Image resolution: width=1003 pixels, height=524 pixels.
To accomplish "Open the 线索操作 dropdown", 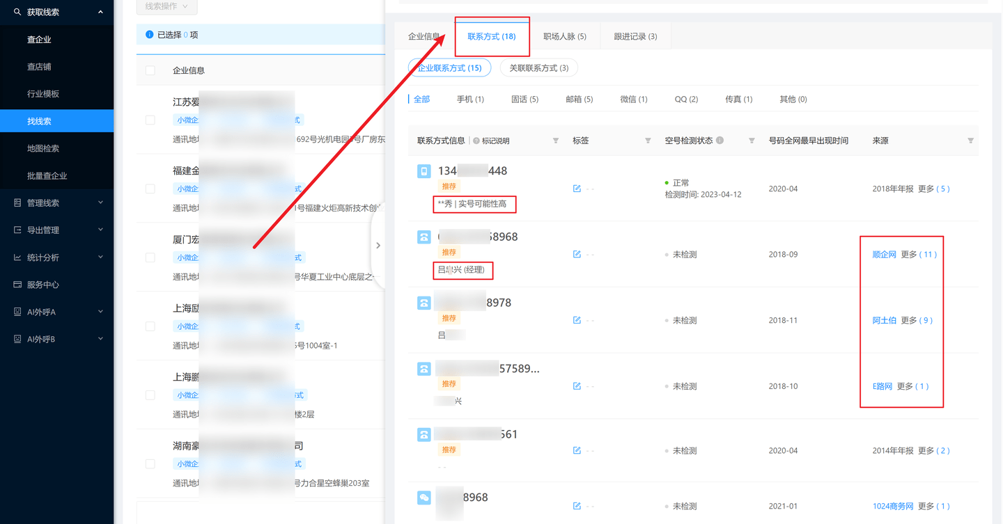I will 166,6.
